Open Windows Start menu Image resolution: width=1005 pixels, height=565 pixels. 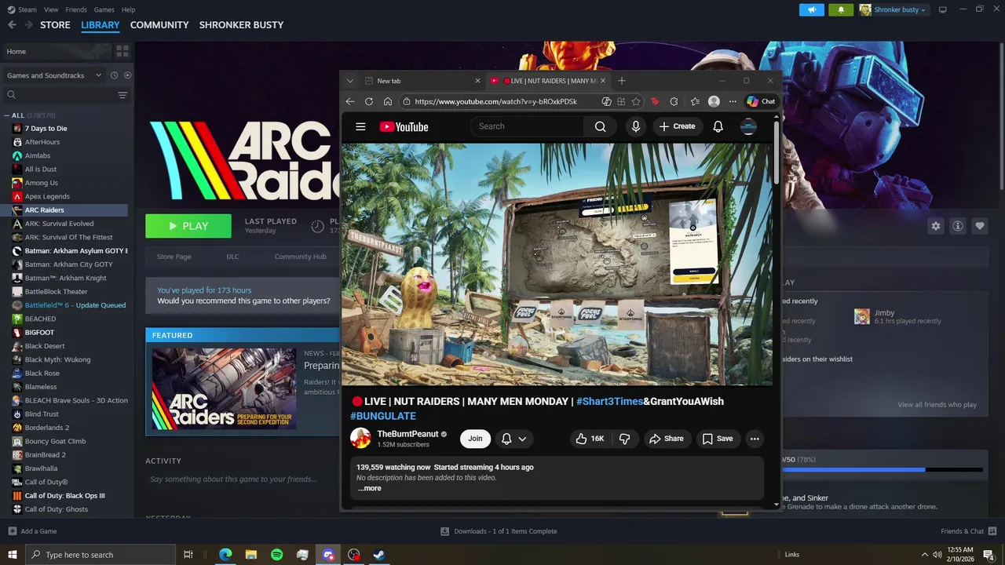click(x=13, y=555)
